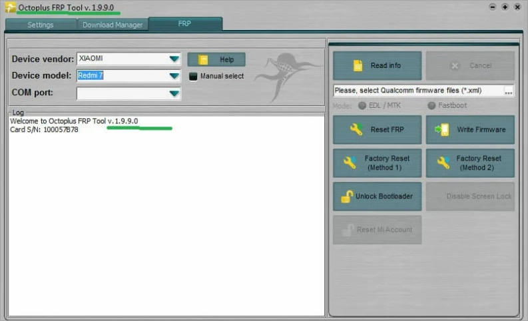
Task: Click the Disable Screen Lock button
Action: (470, 196)
